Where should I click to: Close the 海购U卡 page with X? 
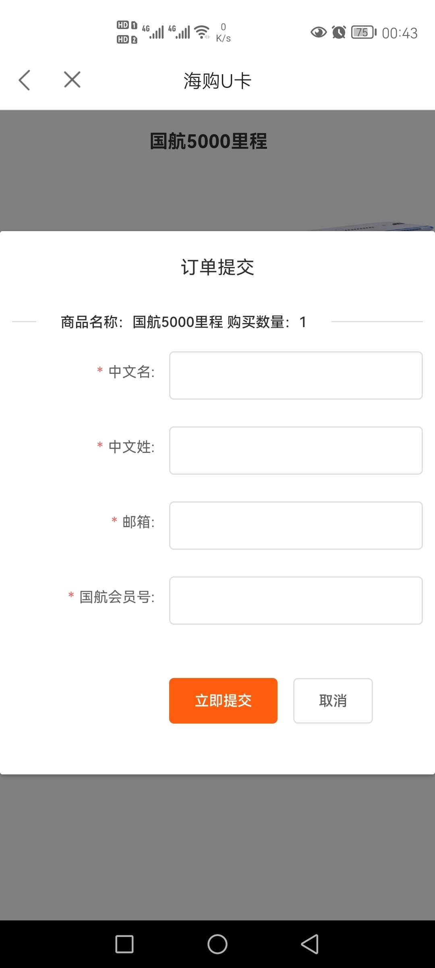[72, 79]
